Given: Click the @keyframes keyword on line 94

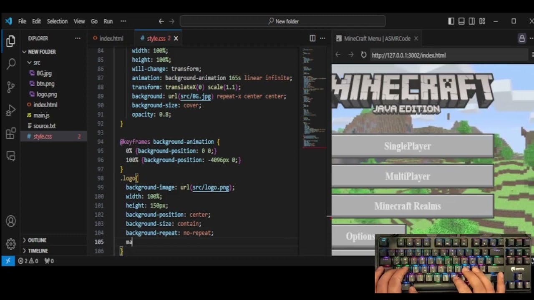Looking at the screenshot, I should pyautogui.click(x=135, y=142).
